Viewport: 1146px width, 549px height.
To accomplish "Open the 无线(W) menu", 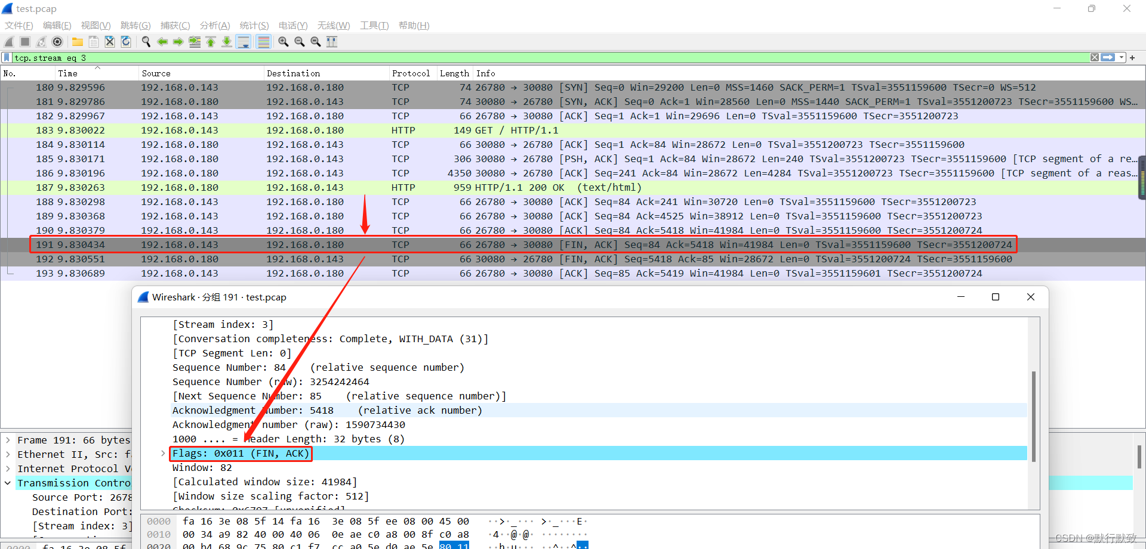I will point(334,26).
